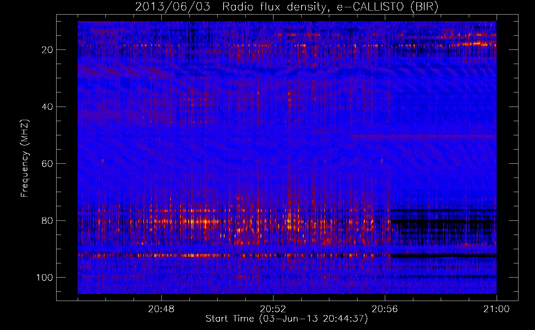Click the '80' frequency tick label
This screenshot has height=330, width=535.
47,220
